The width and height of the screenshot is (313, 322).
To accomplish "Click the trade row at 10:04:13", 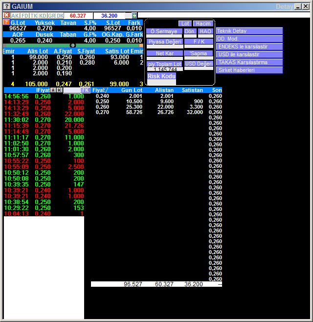I will tap(44, 213).
